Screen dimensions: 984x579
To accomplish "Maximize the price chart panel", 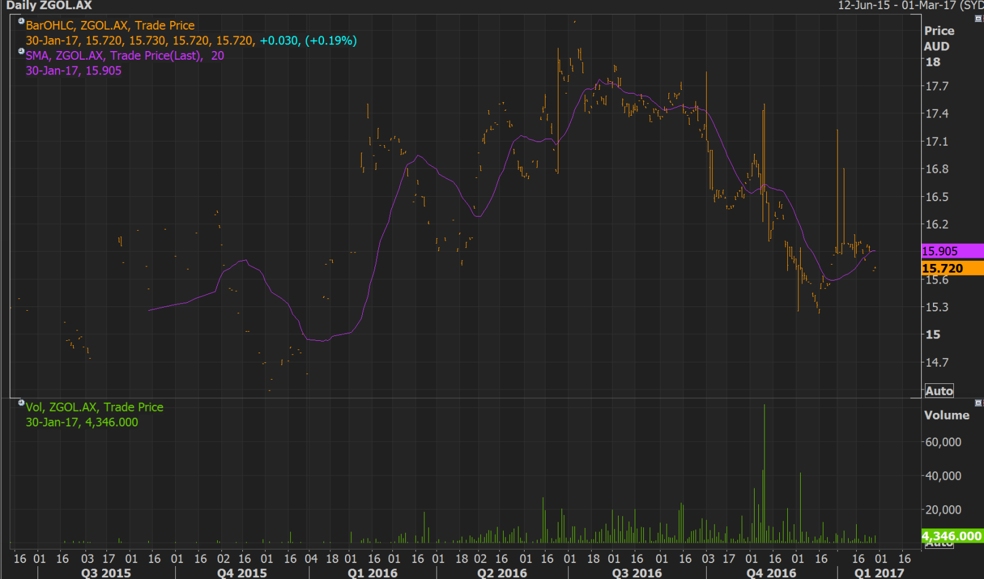I will tap(978, 18).
